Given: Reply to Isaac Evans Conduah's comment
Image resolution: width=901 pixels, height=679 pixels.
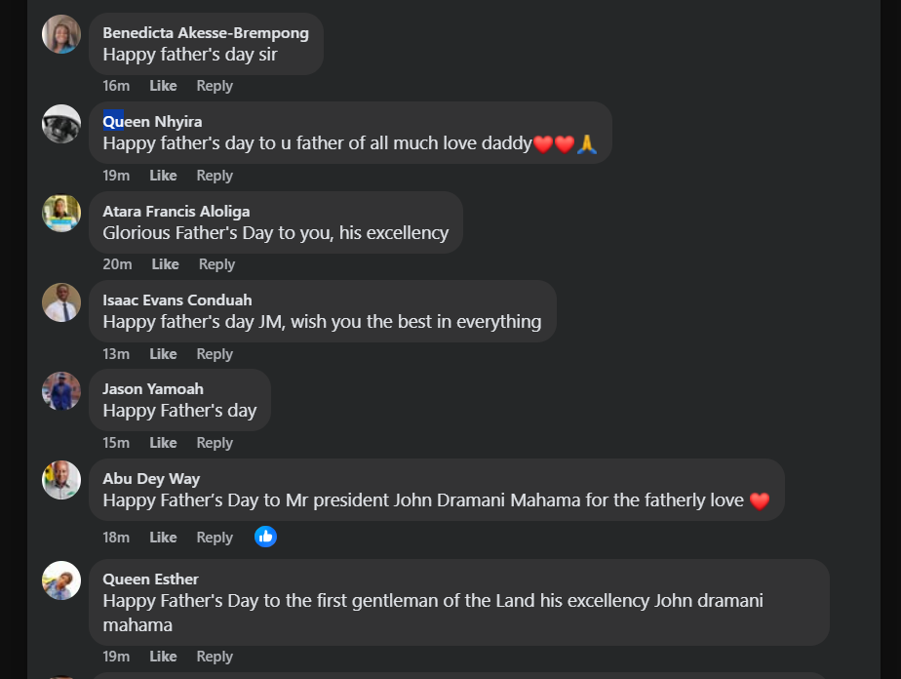Looking at the screenshot, I should (x=215, y=354).
